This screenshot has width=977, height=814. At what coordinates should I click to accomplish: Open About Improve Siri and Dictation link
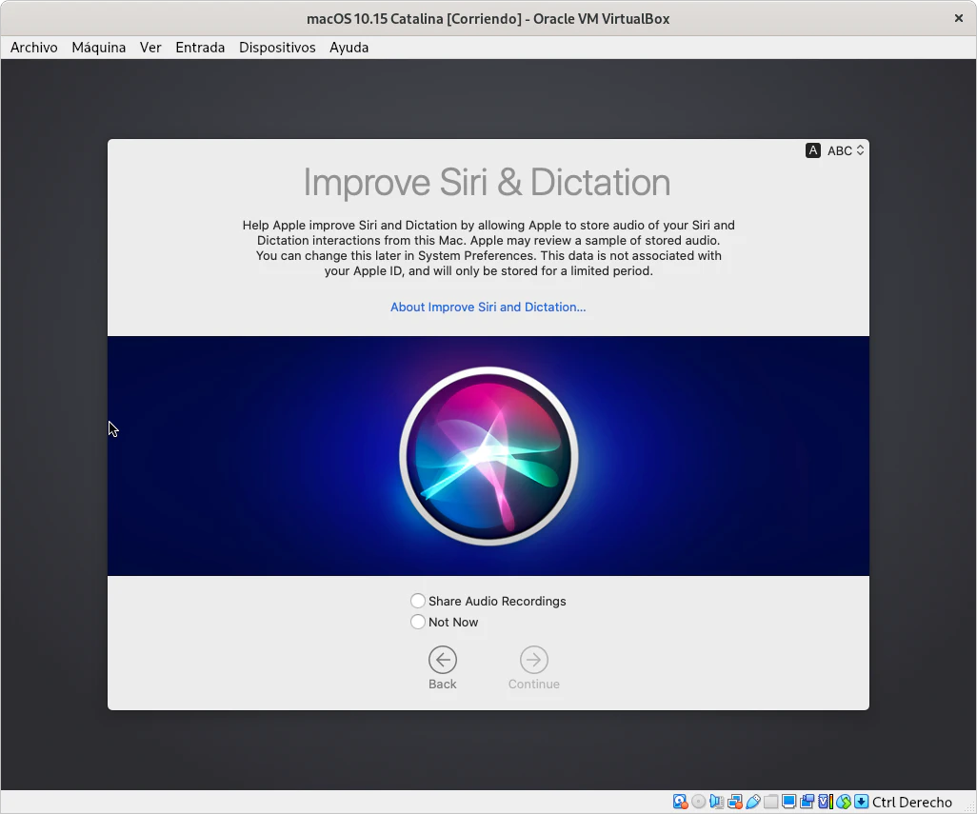click(x=488, y=307)
